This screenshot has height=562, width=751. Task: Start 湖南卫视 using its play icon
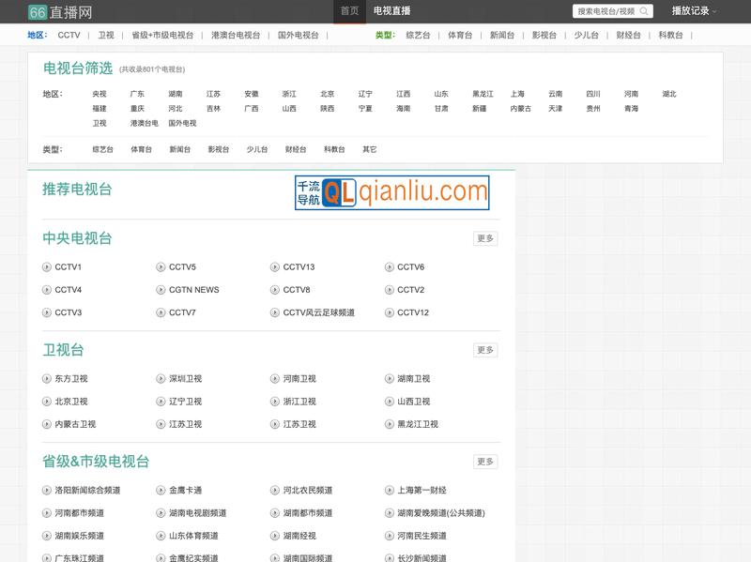(x=391, y=378)
